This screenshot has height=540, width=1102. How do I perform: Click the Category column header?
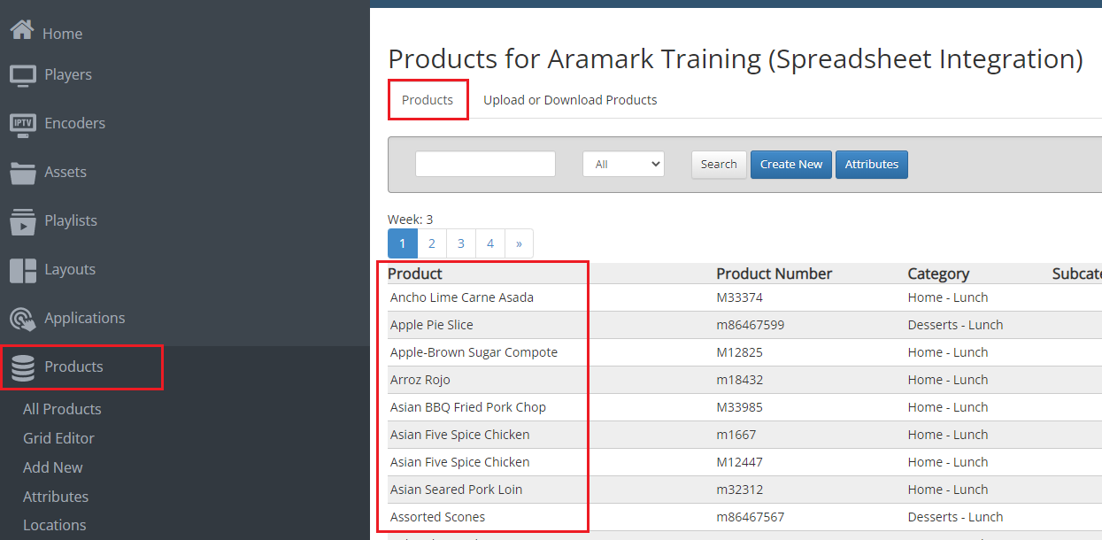pyautogui.click(x=938, y=274)
